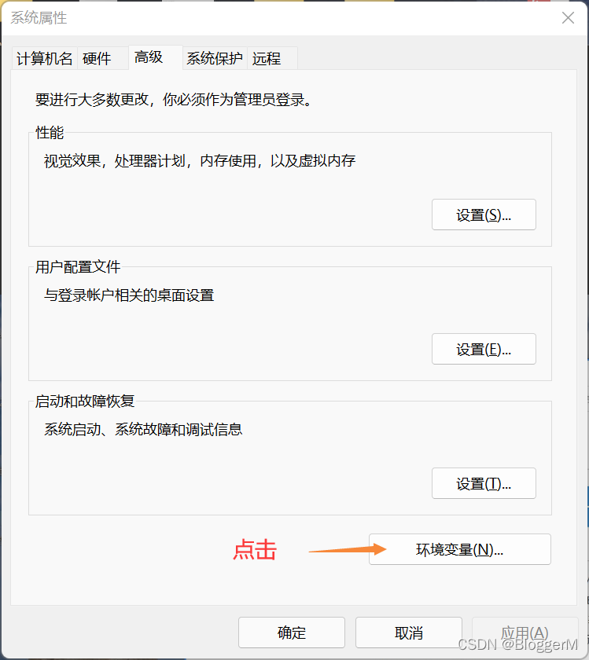Go to the 系统保护 tab
589x660 pixels.
coord(215,58)
